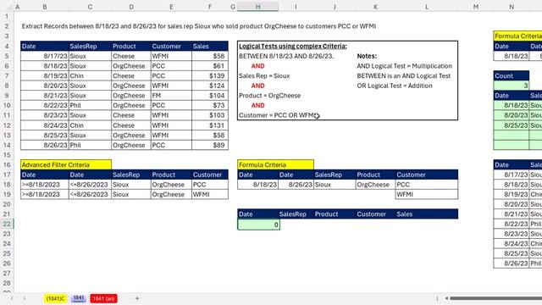
Task: Add a new sheet with the plus icon
Action: [137, 298]
